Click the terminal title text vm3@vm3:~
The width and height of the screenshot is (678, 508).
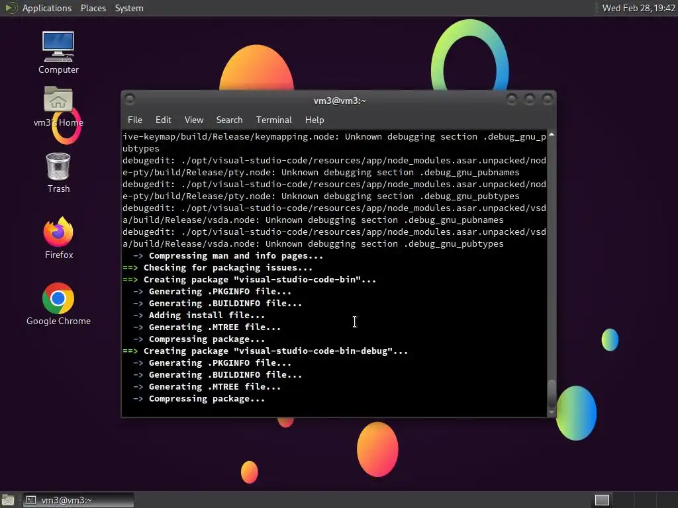point(340,101)
